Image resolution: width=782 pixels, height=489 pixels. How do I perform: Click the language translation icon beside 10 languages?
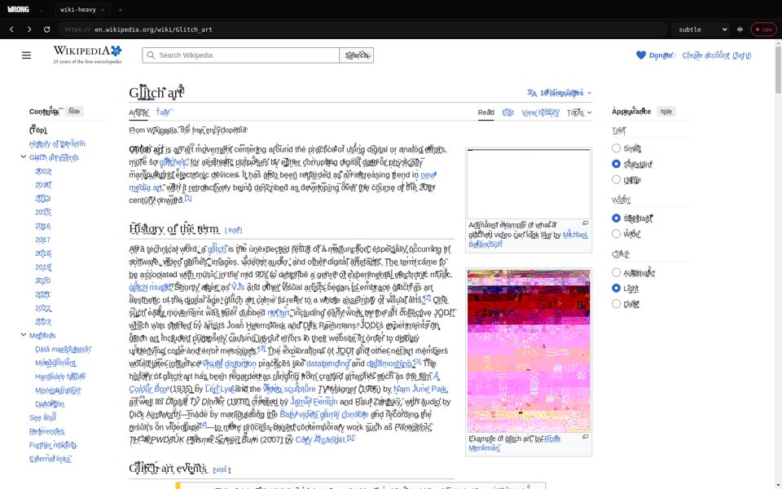click(532, 93)
